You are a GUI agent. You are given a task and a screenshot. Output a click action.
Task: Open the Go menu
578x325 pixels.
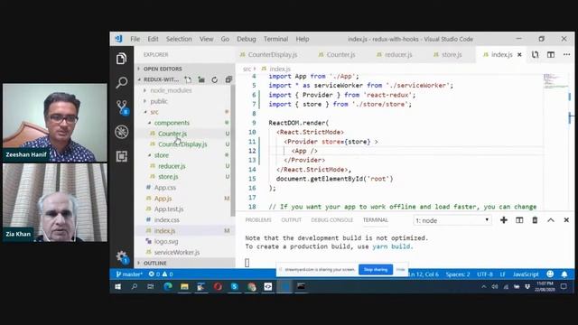225,39
